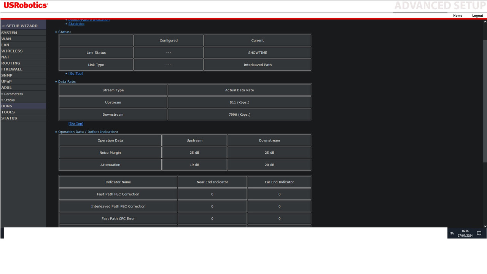Viewport: 487px width, 274px height.
Task: Click the page vertical scrollbar
Action: click(x=485, y=102)
